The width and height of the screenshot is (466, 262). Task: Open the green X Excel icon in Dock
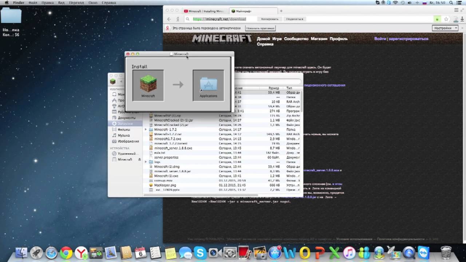pos(334,252)
